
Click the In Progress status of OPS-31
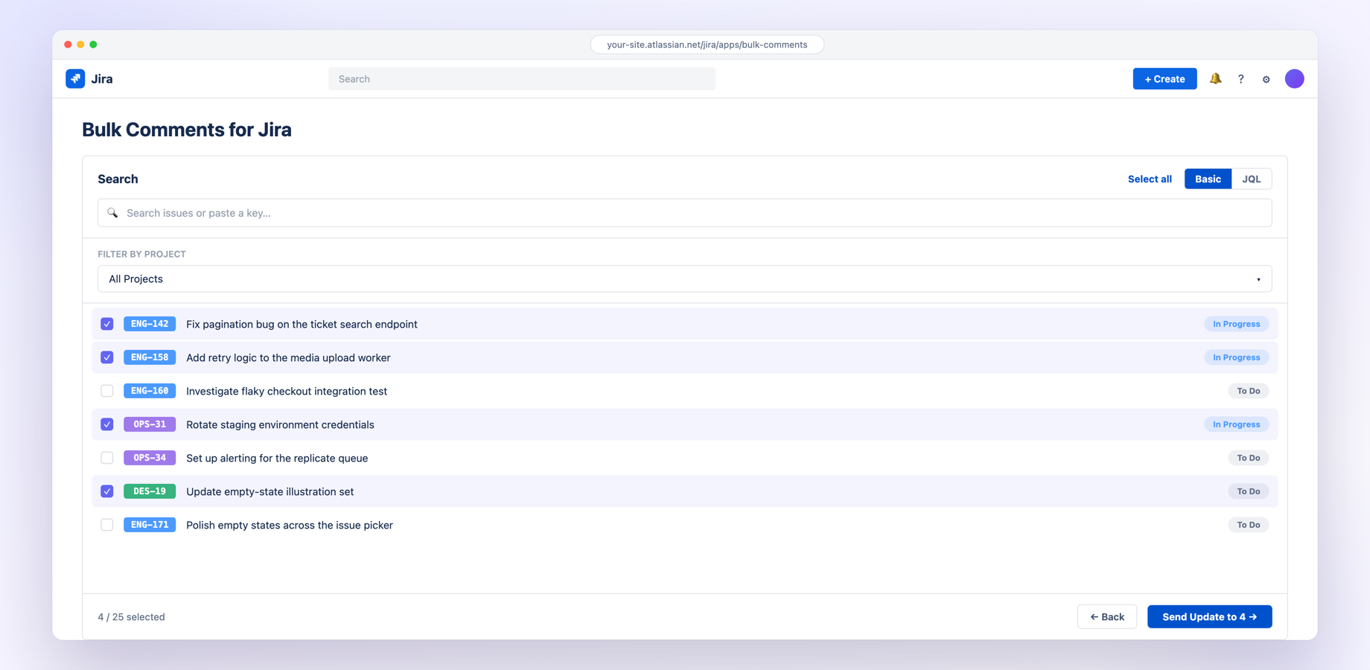[x=1236, y=424]
